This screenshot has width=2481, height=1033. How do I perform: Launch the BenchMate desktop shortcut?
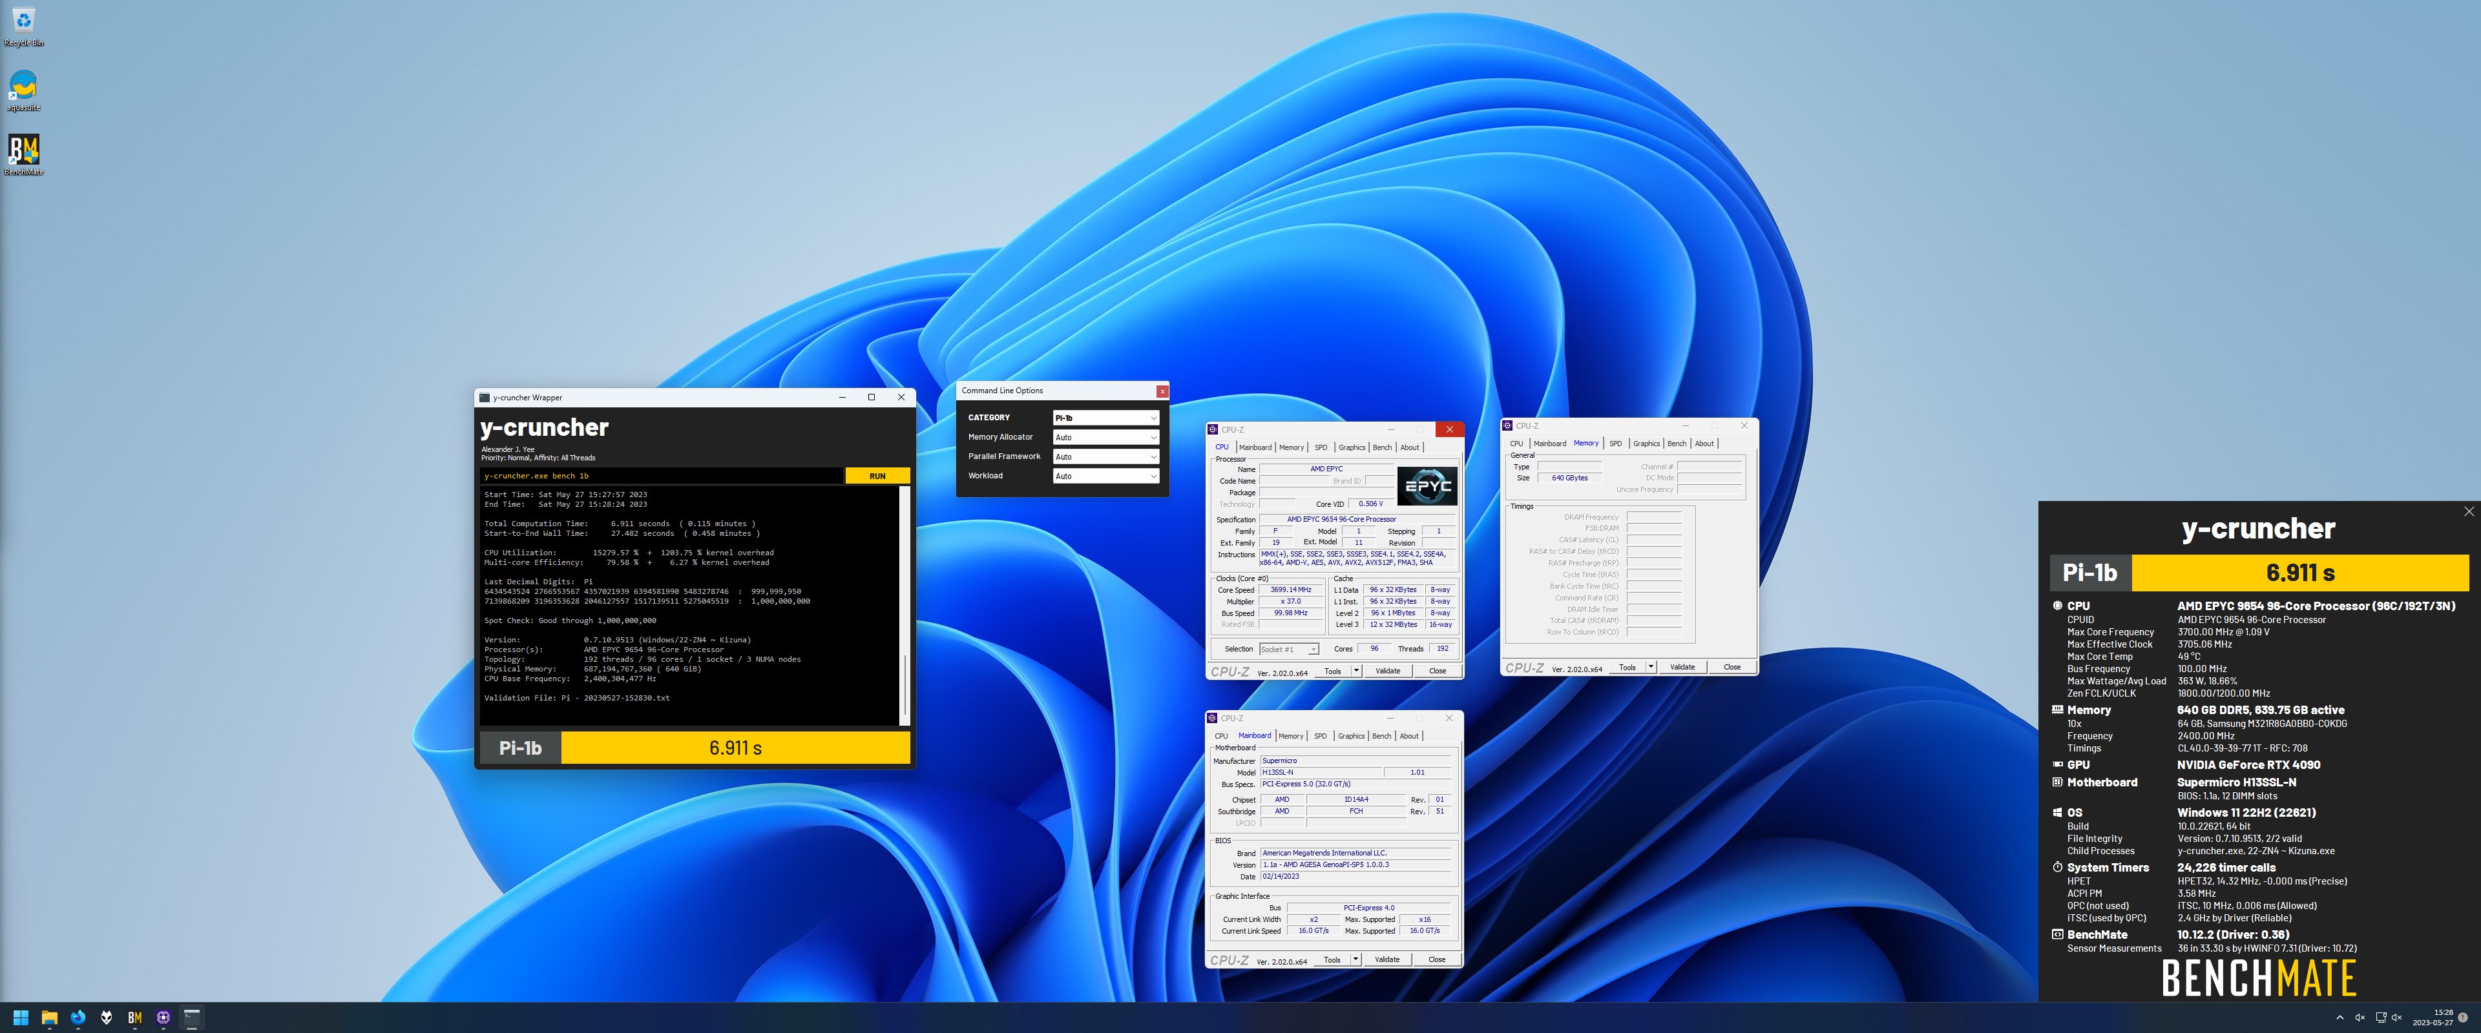(23, 154)
